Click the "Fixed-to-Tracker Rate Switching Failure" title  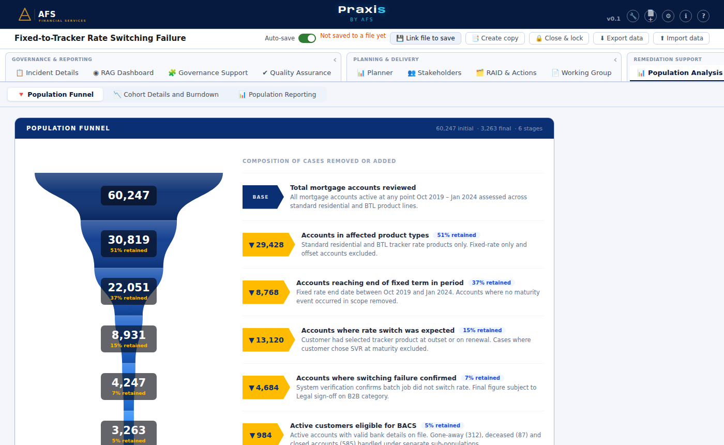coord(100,38)
